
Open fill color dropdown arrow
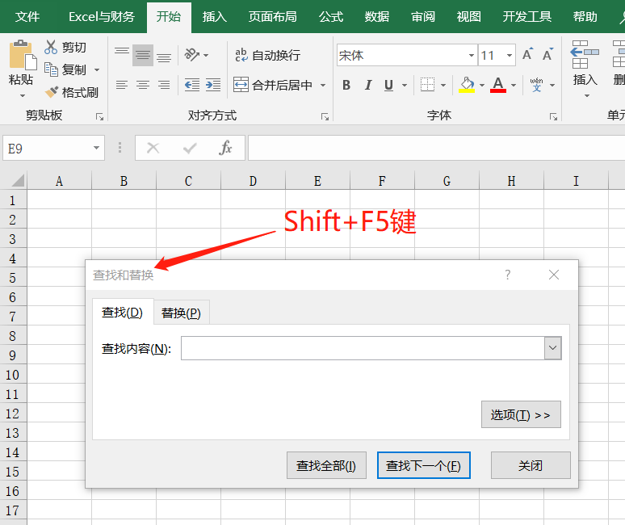point(482,85)
